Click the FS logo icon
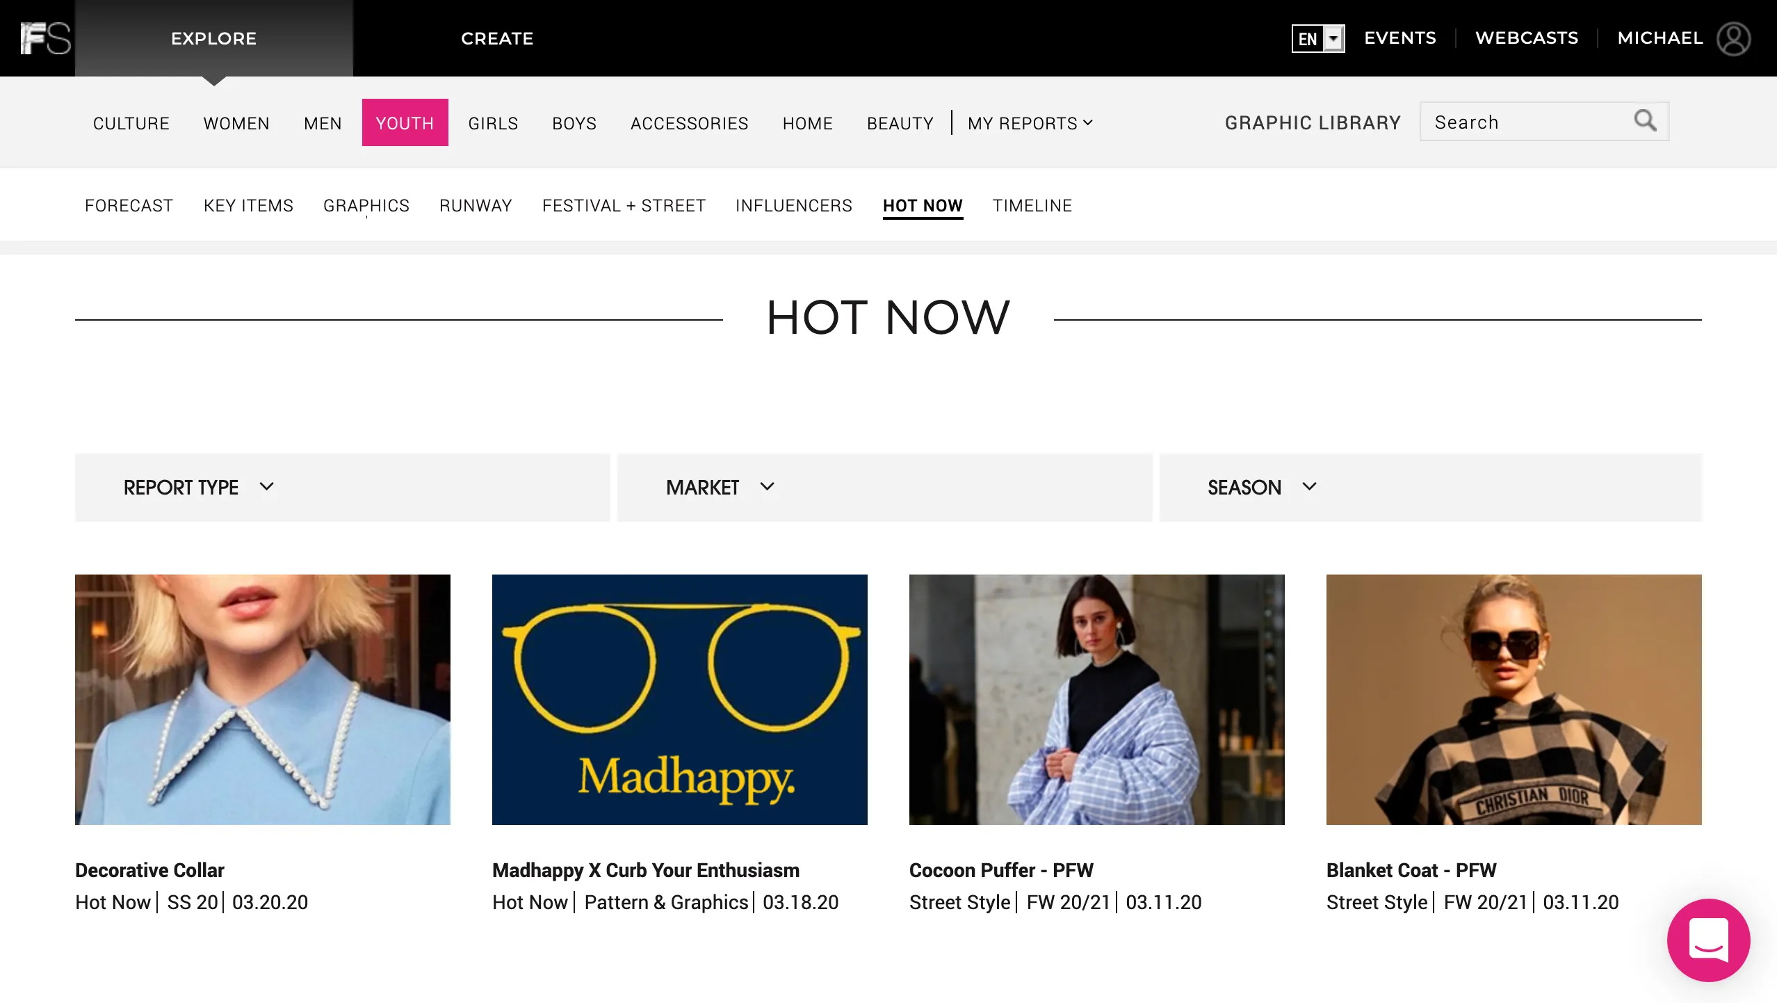The height and width of the screenshot is (1003, 1777). [45, 38]
